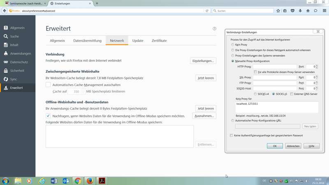Open Inhalt in the sidebar

tap(18, 45)
